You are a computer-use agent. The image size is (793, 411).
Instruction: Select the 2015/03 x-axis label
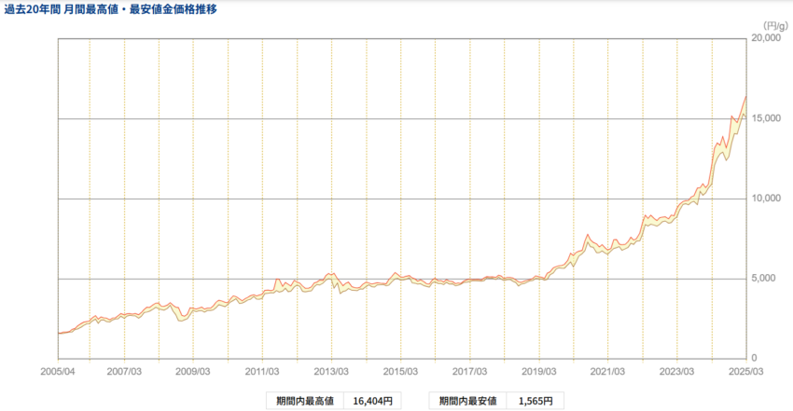[x=400, y=370]
